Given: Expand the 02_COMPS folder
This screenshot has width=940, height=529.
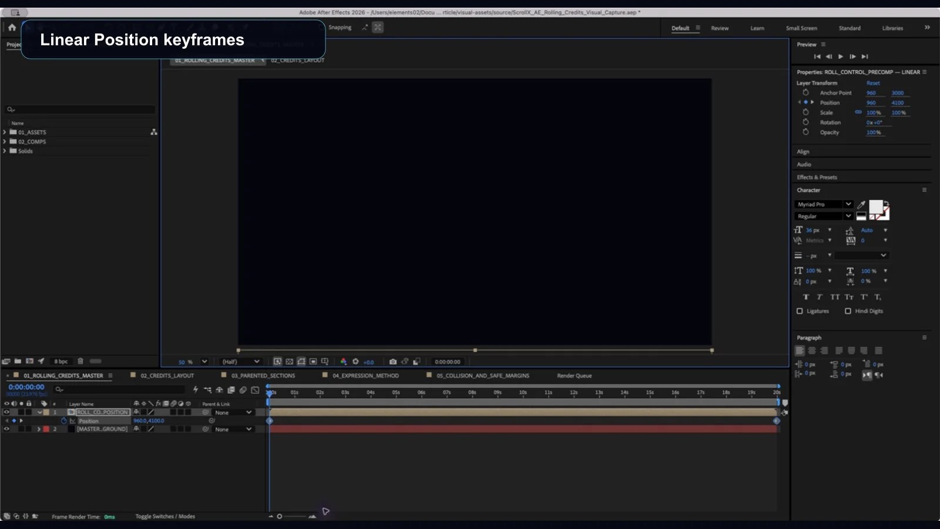Looking at the screenshot, I should coord(5,142).
